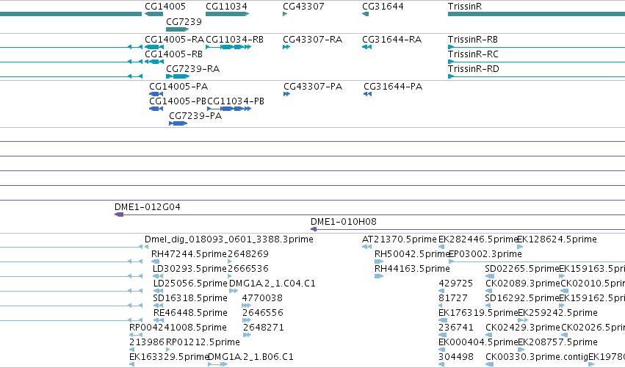The height and width of the screenshot is (368, 625).
Task: Click EK259242.5prime EST
Action: [557, 312]
